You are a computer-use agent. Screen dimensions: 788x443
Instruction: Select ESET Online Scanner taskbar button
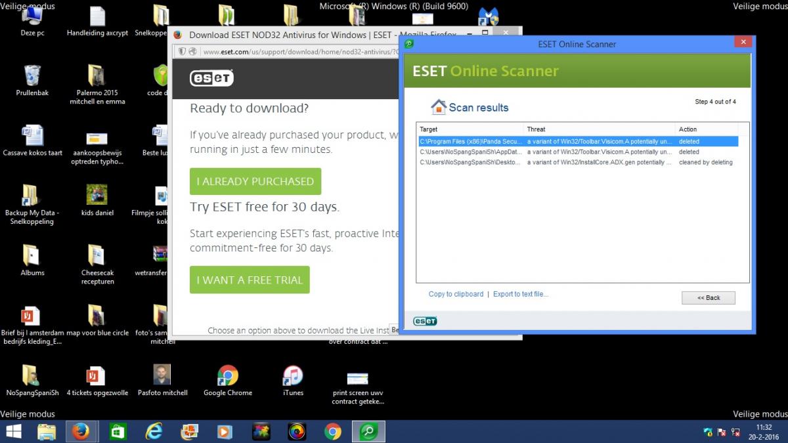(368, 431)
